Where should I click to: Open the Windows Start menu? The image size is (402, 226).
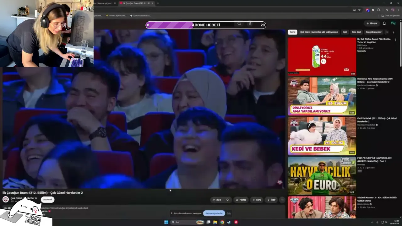tap(166, 222)
